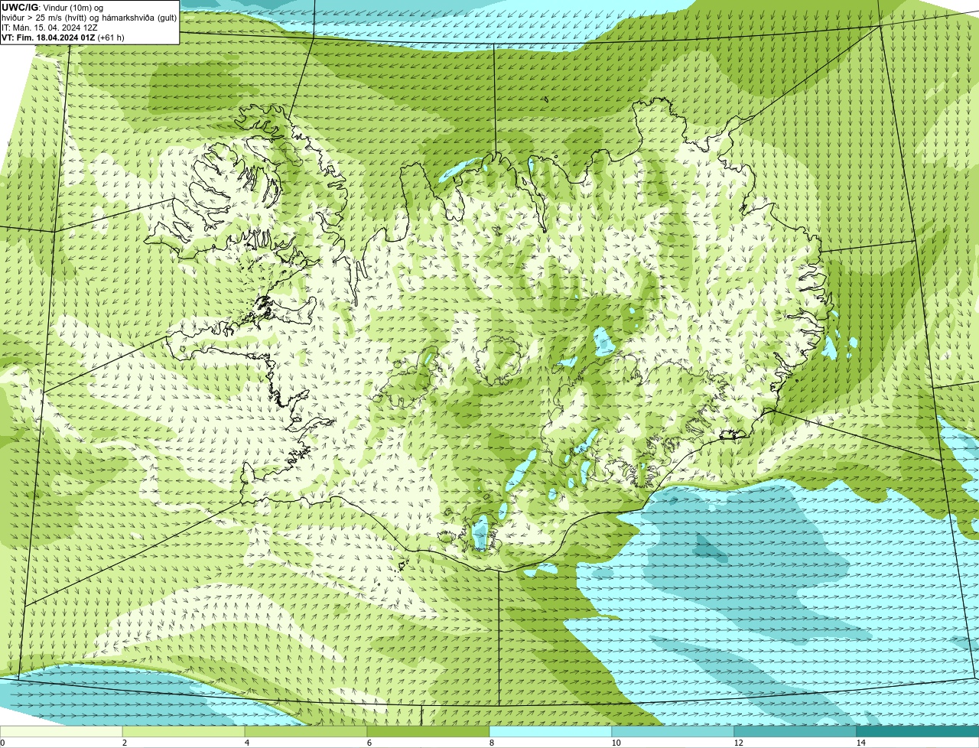Viewport: 979px width, 748px height.
Task: Click the 10–12 m/s cyan legend swatch
Action: [x=673, y=731]
